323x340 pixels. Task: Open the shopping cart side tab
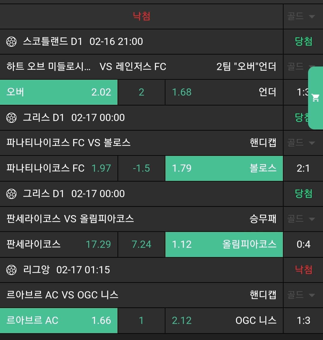coord(316,98)
